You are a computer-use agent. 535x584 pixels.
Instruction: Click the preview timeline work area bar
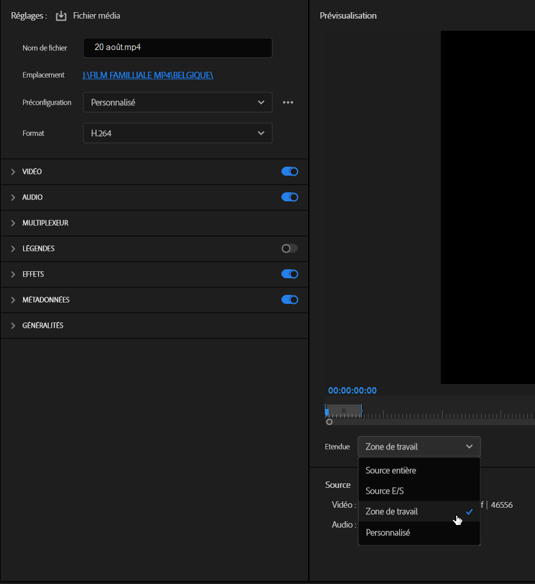coord(343,410)
